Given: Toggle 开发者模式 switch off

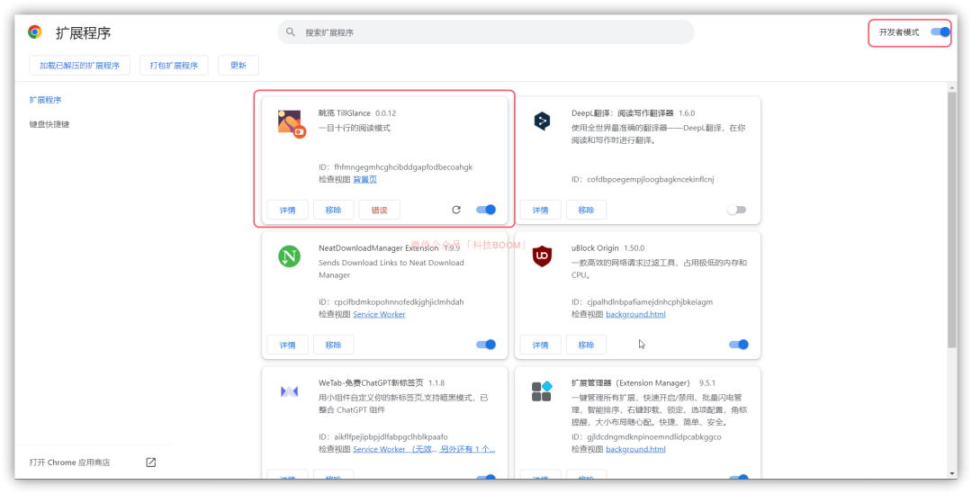Looking at the screenshot, I should pos(940,32).
